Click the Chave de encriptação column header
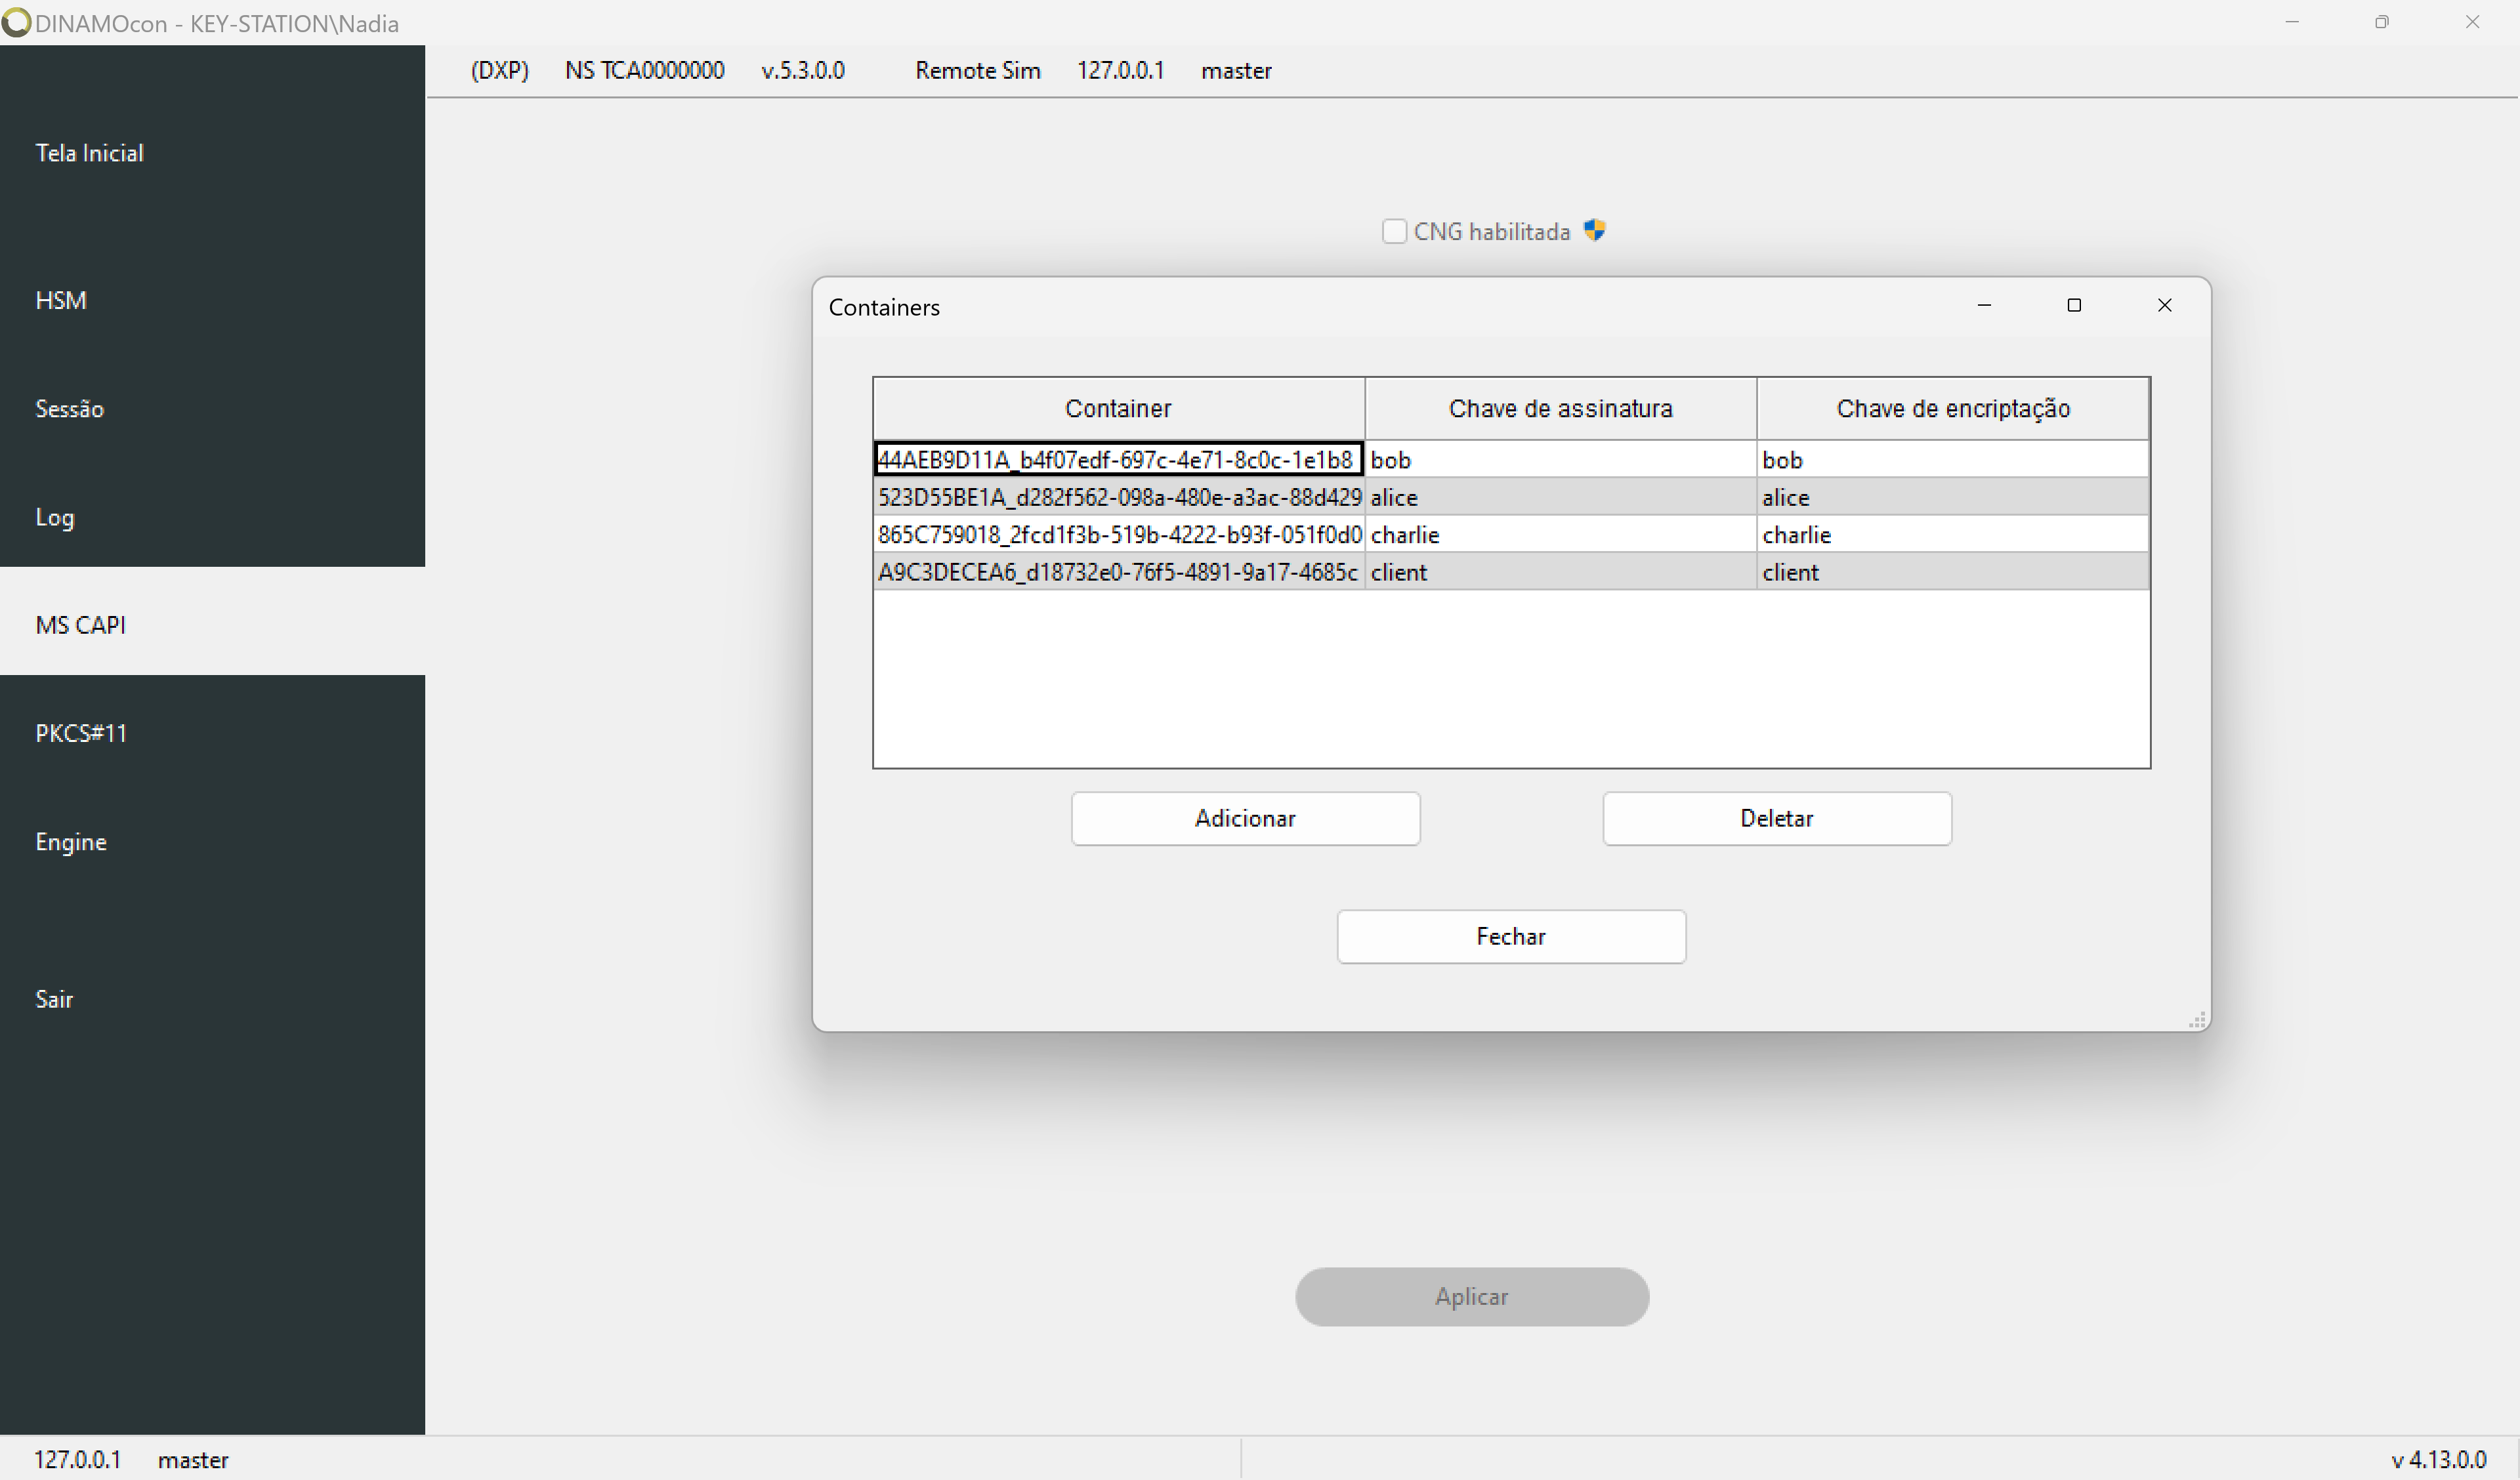Viewport: 2520px width, 1480px height. tap(1952, 408)
